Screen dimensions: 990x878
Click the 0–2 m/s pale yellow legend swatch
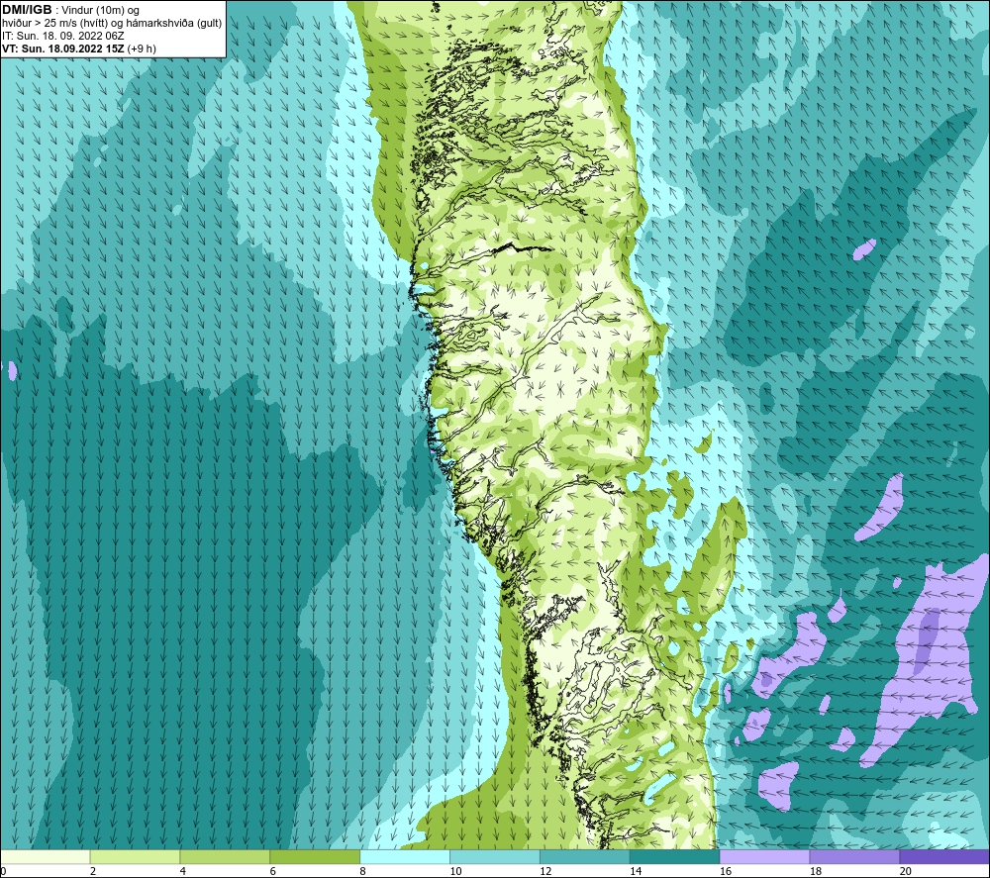pyautogui.click(x=46, y=856)
